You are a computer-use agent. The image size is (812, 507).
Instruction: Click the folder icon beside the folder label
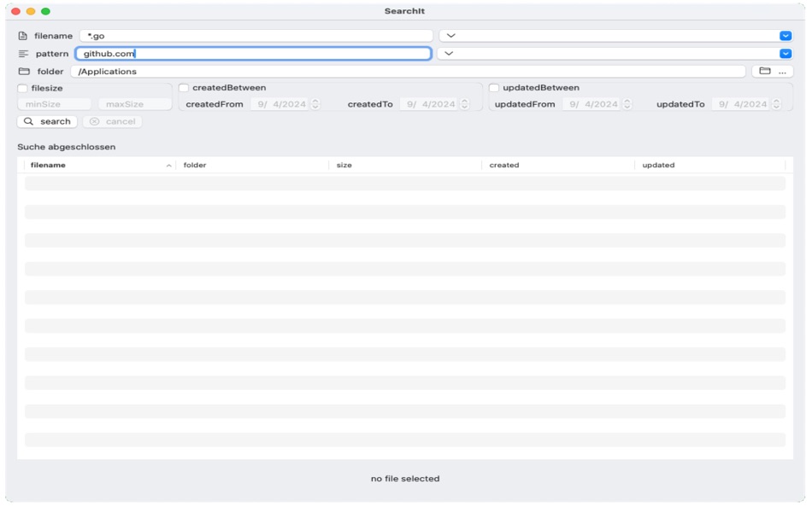[x=26, y=71]
